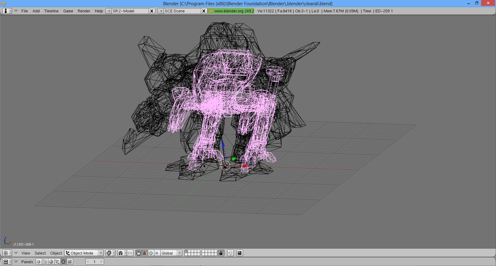496x266 pixels.
Task: Enable the rotate manipulator green circle
Action: (x=151, y=253)
